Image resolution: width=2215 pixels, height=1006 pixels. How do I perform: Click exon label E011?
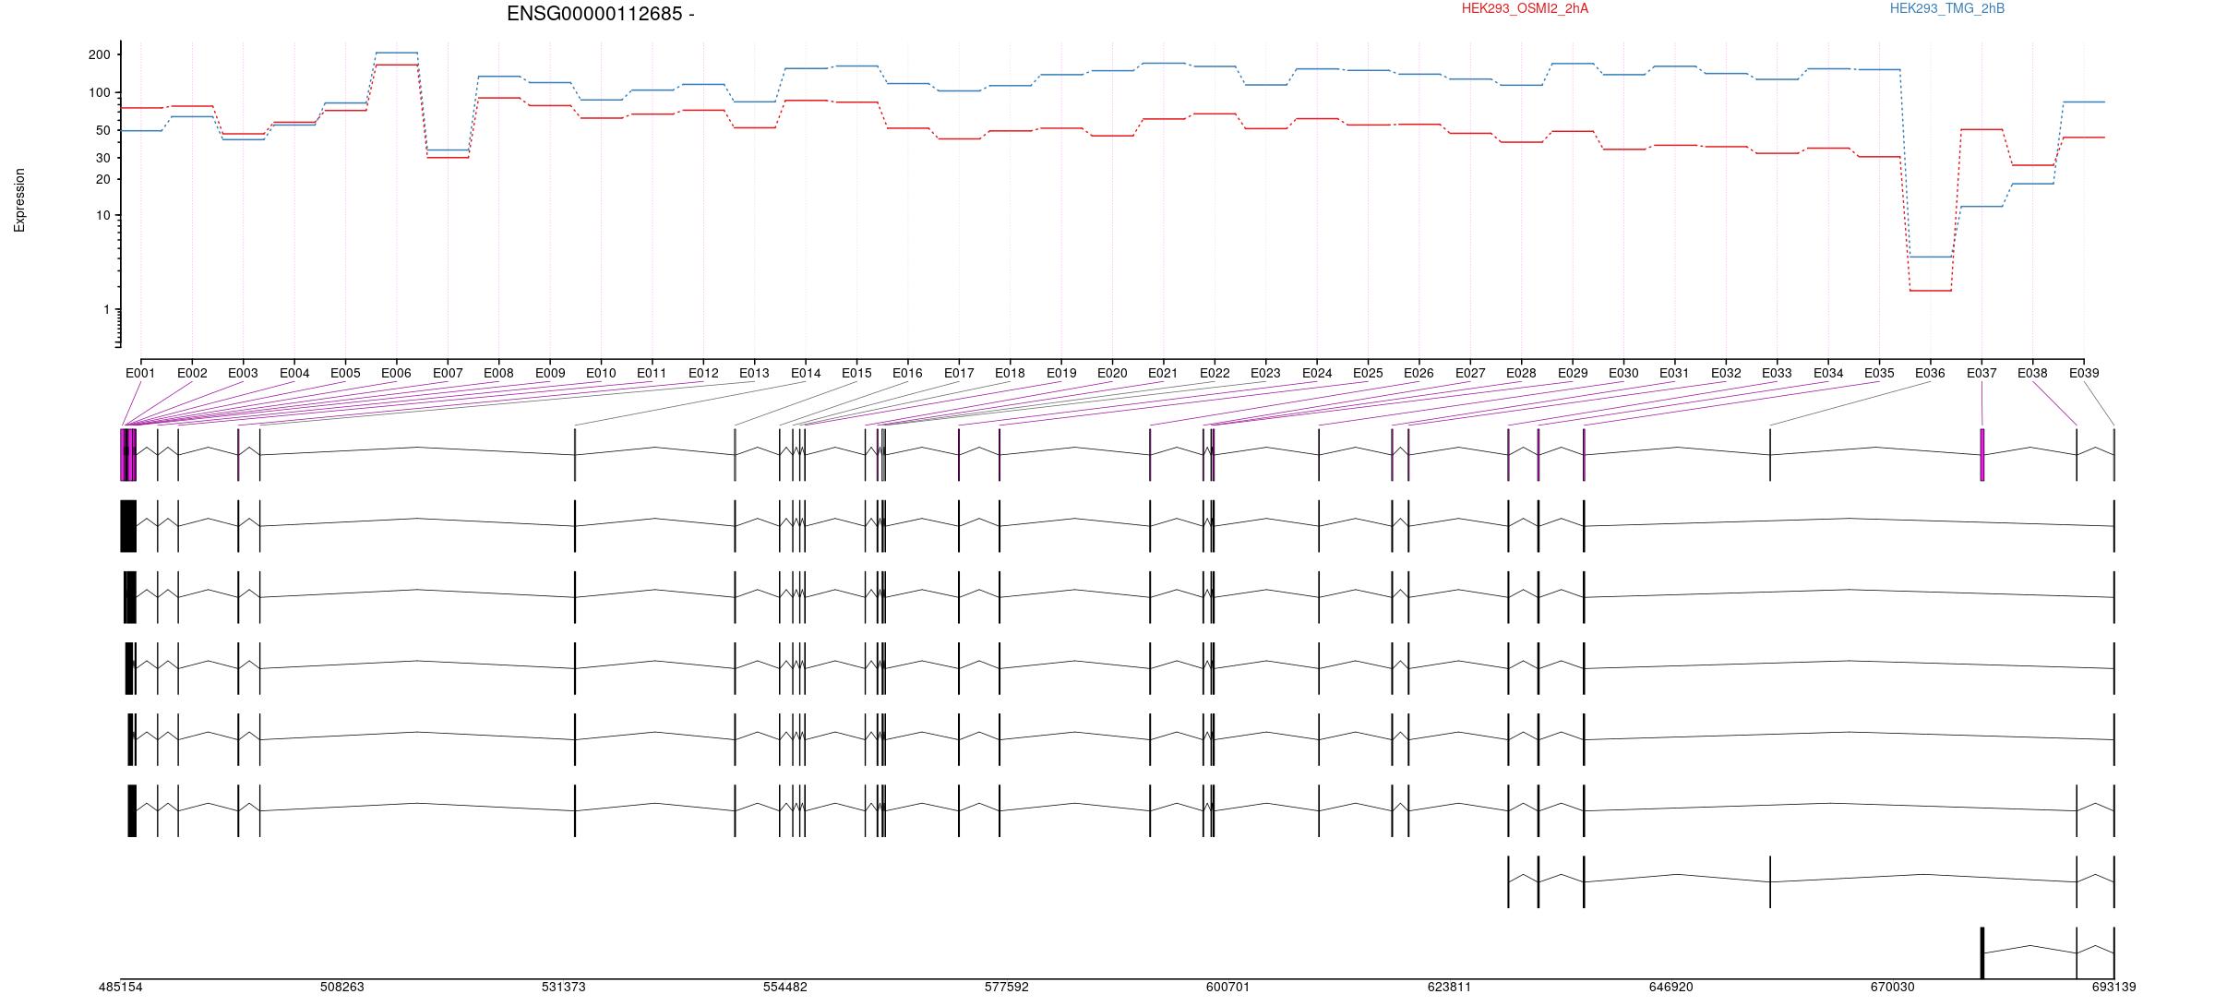click(652, 373)
